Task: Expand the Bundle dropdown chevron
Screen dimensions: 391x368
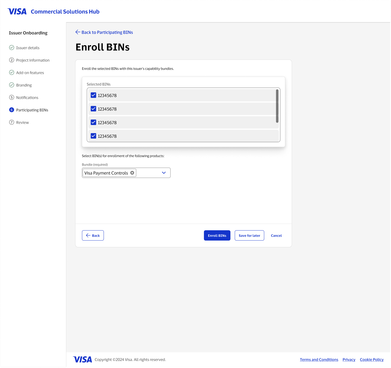Action: (164, 173)
